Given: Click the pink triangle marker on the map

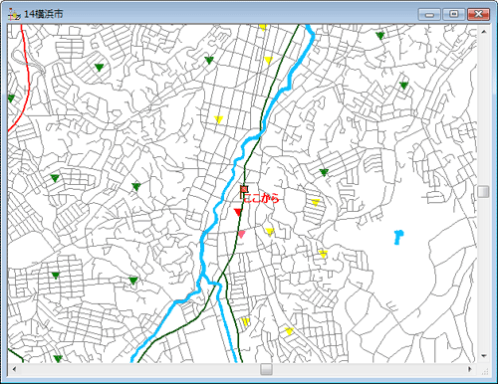Looking at the screenshot, I should pyautogui.click(x=242, y=235).
